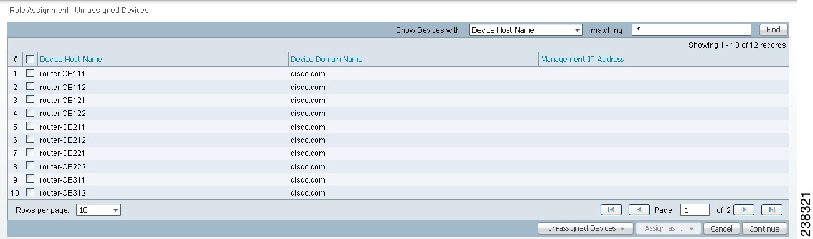
Task: Sort by Device Domain Name column
Action: [326, 60]
